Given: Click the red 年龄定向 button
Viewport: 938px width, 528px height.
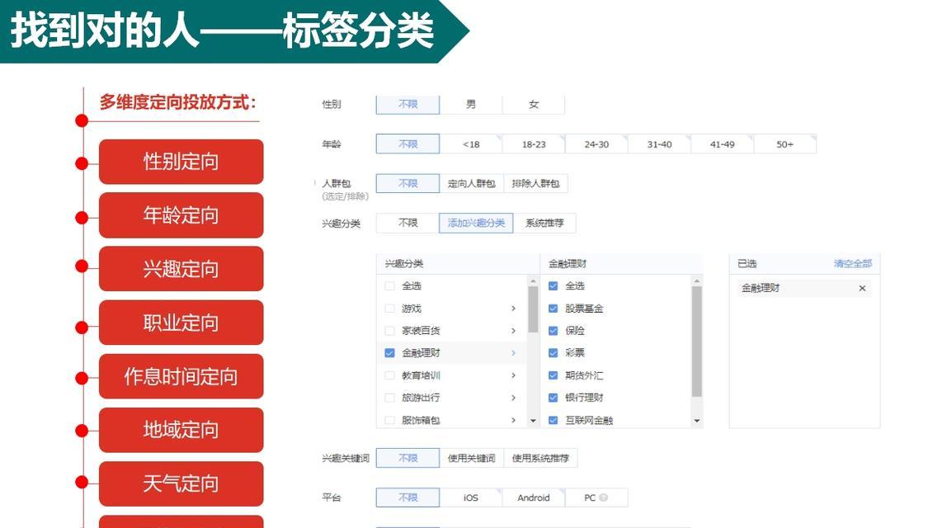Looking at the screenshot, I should (181, 215).
